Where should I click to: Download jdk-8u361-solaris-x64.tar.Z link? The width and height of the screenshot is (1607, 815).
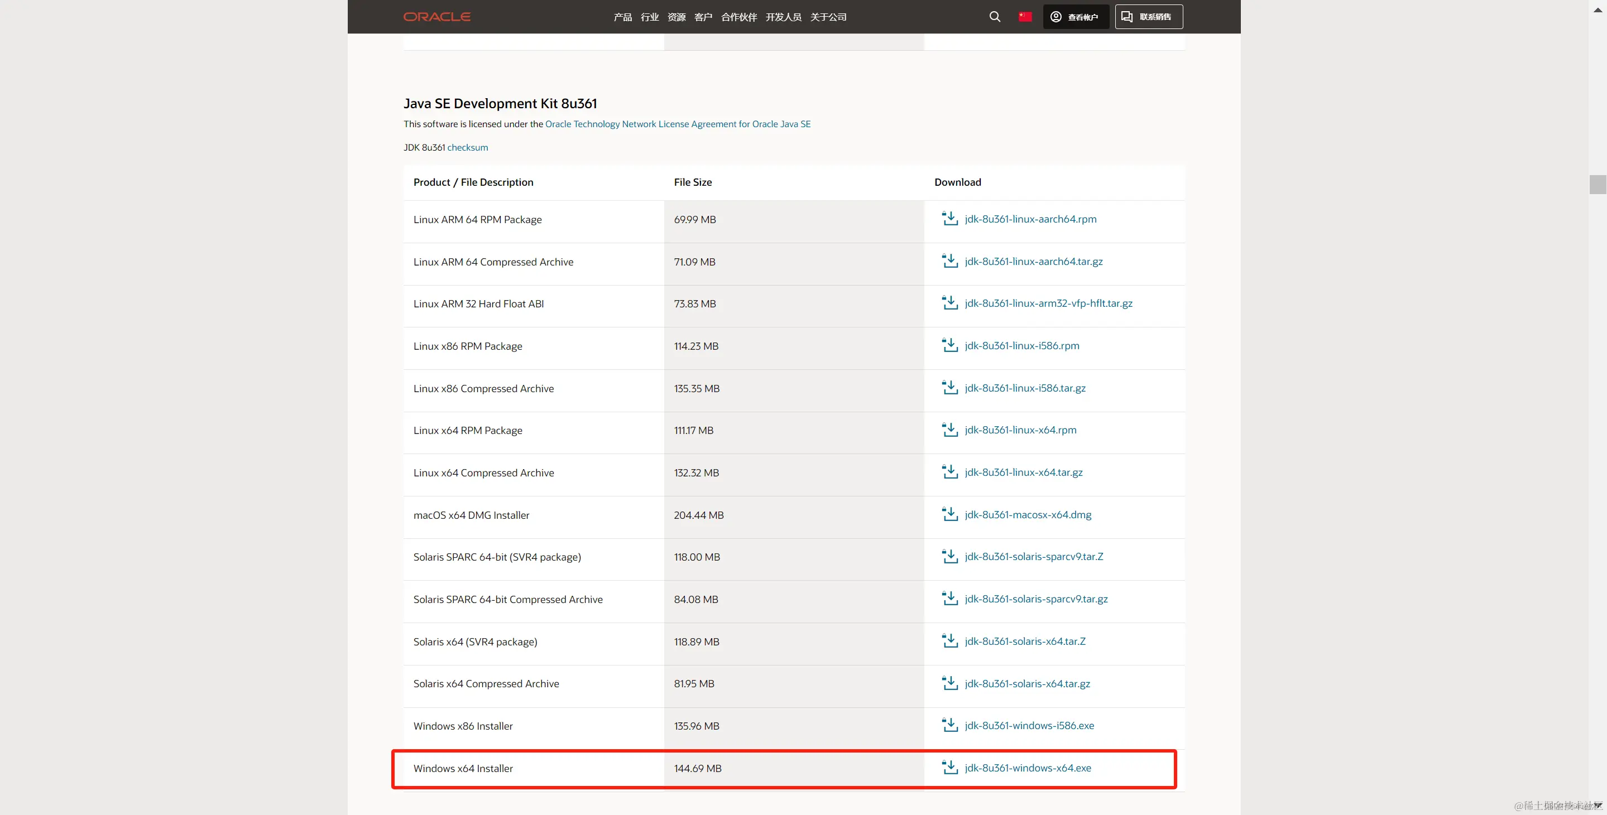pos(1025,641)
